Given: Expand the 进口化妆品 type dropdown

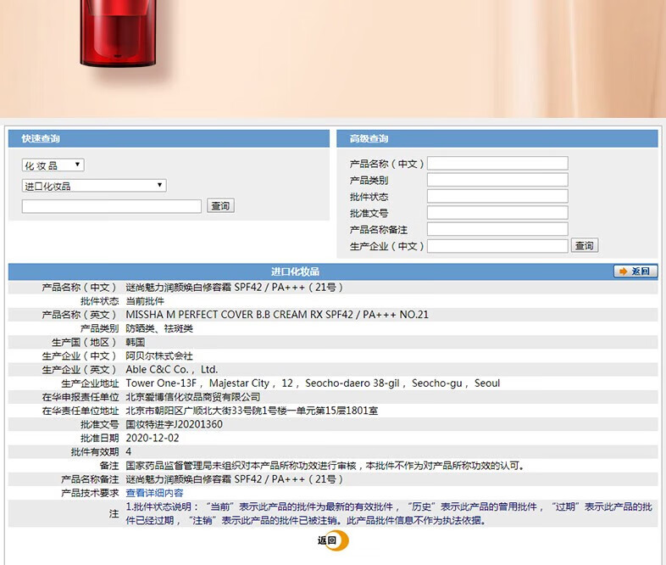Looking at the screenshot, I should pyautogui.click(x=94, y=186).
